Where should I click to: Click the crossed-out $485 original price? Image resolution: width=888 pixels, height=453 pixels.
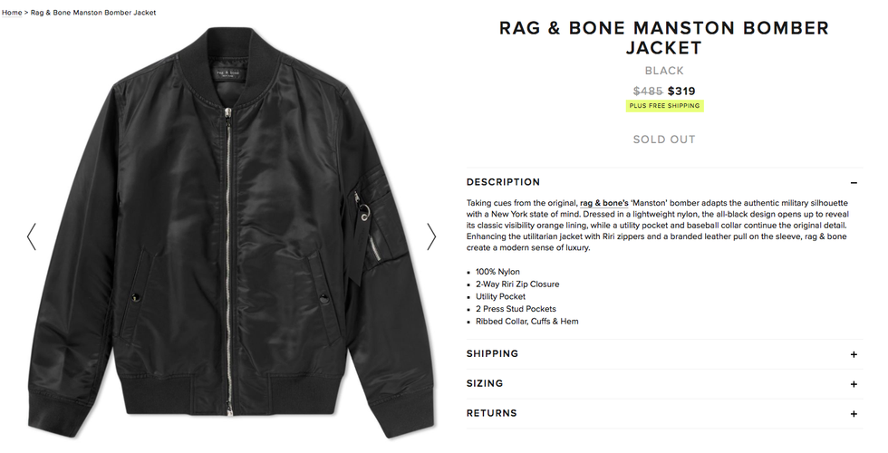(648, 91)
